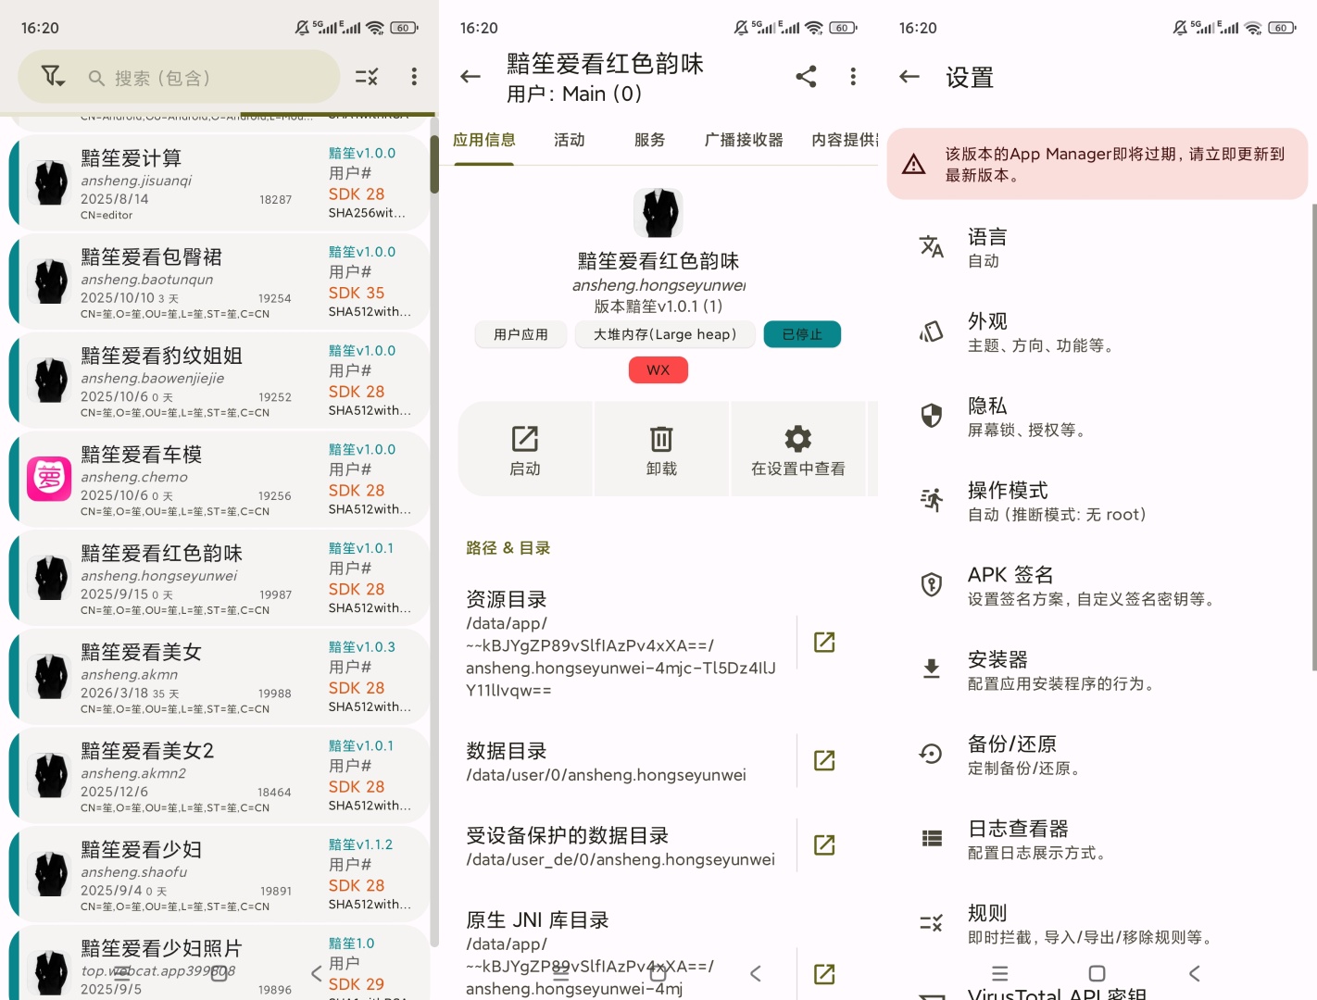Open the filter funnel icon

pyautogui.click(x=53, y=77)
